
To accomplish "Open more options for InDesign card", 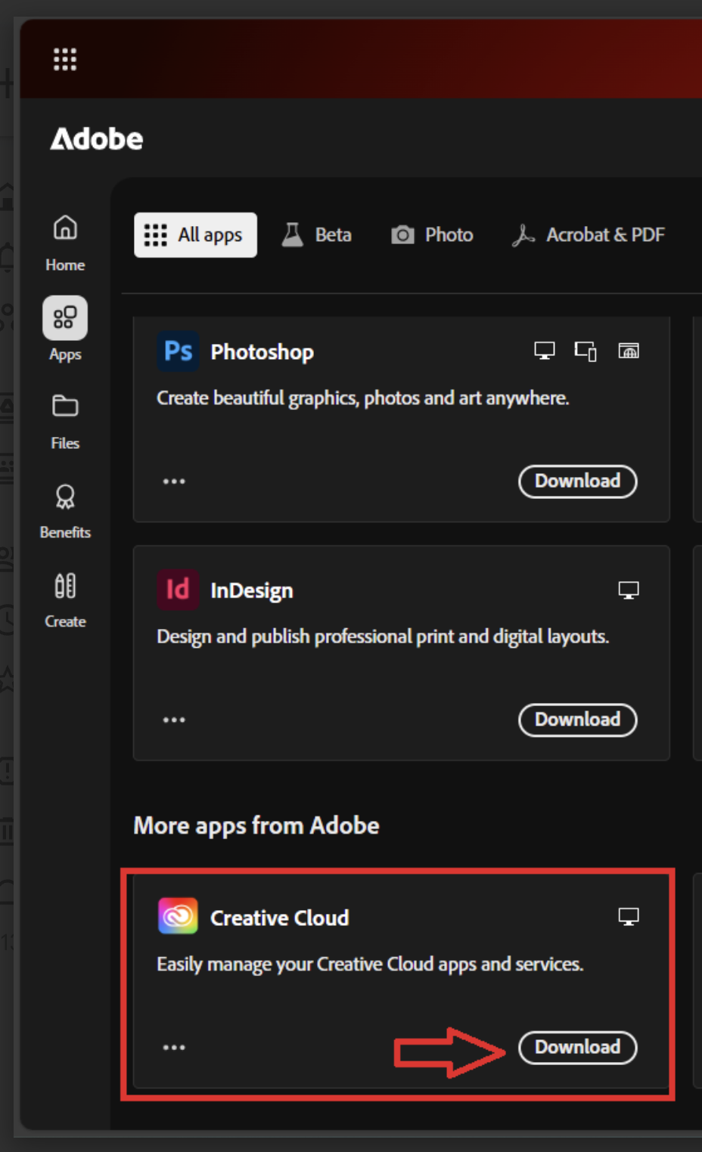I will 175,720.
